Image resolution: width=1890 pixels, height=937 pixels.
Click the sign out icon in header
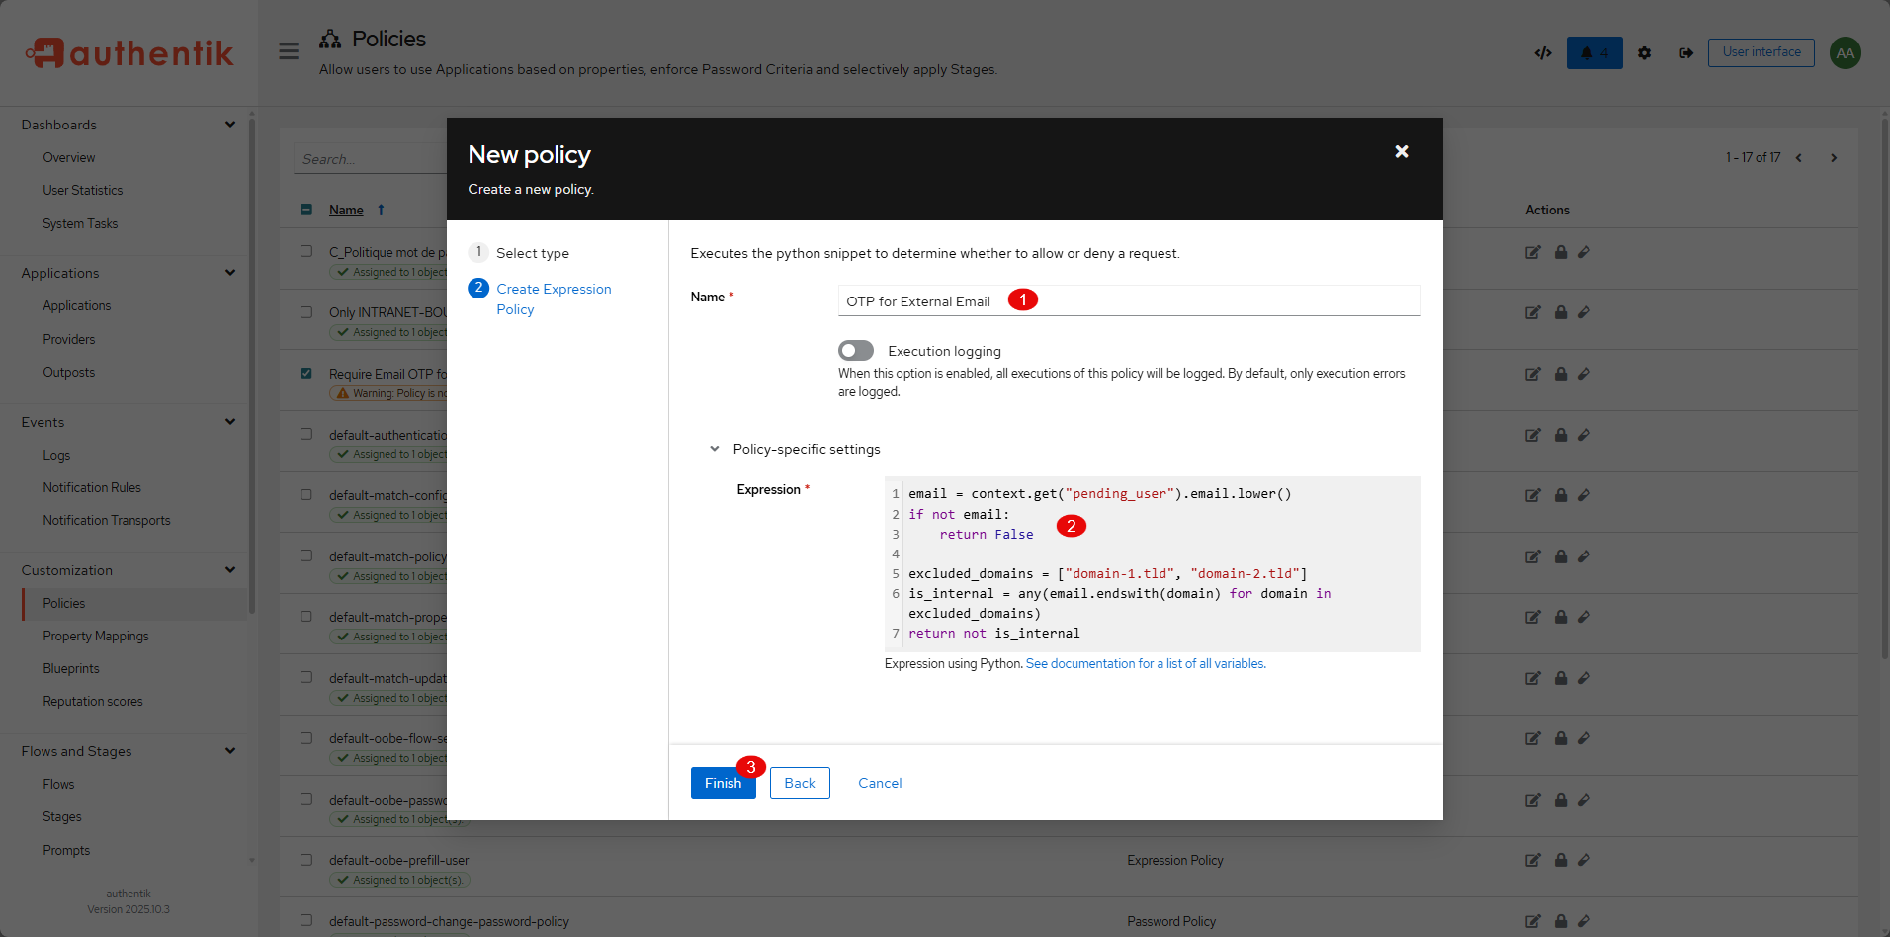[x=1685, y=53]
